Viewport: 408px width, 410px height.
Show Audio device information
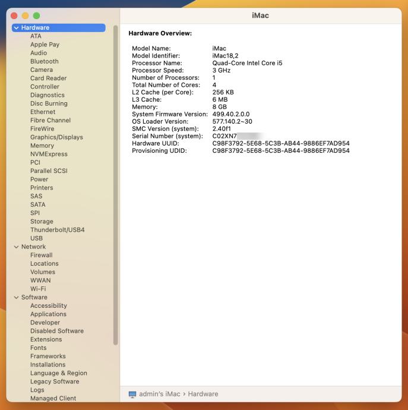39,53
